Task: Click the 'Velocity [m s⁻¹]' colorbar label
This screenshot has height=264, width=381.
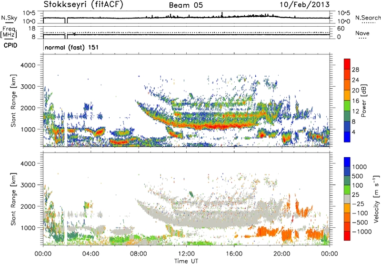Action: click(x=376, y=199)
